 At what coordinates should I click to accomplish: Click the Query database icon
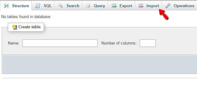click(88, 6)
